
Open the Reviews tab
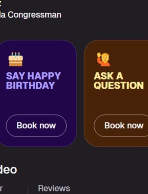pyautogui.click(x=54, y=188)
